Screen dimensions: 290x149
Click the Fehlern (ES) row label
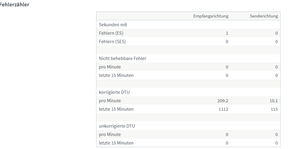point(111,33)
